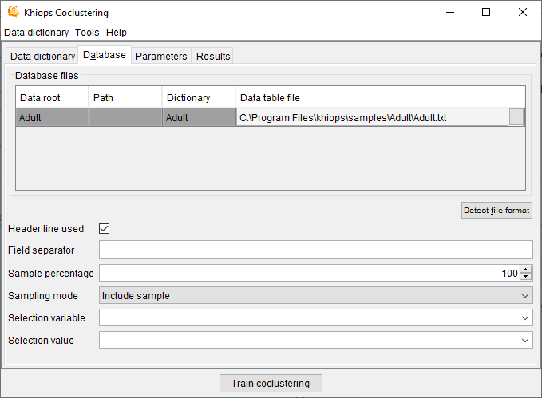Switch to the Results tab
Viewport: 542px width, 398px height.
click(213, 57)
